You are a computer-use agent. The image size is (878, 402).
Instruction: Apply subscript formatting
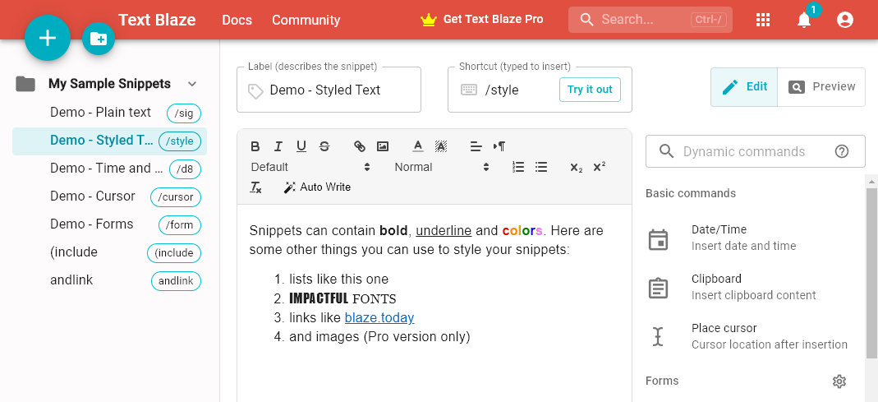(577, 167)
